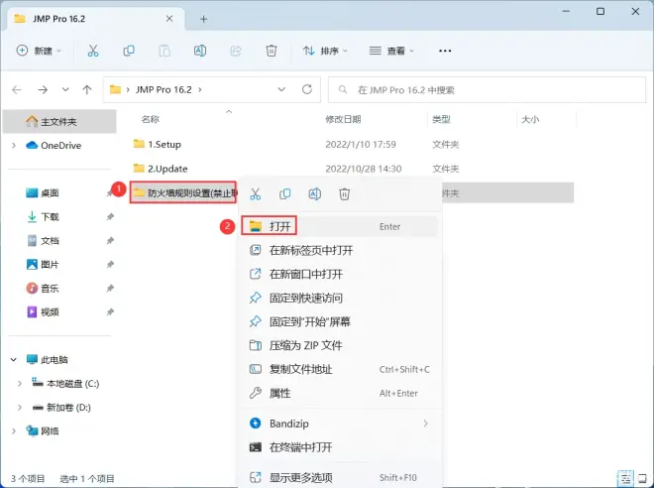Click the pin icon next to 下载

click(110, 216)
